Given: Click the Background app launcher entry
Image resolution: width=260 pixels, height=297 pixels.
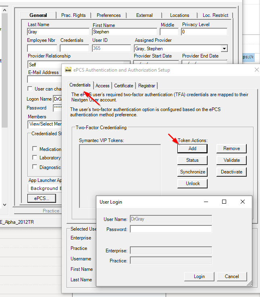Looking at the screenshot, I should point(45,188).
